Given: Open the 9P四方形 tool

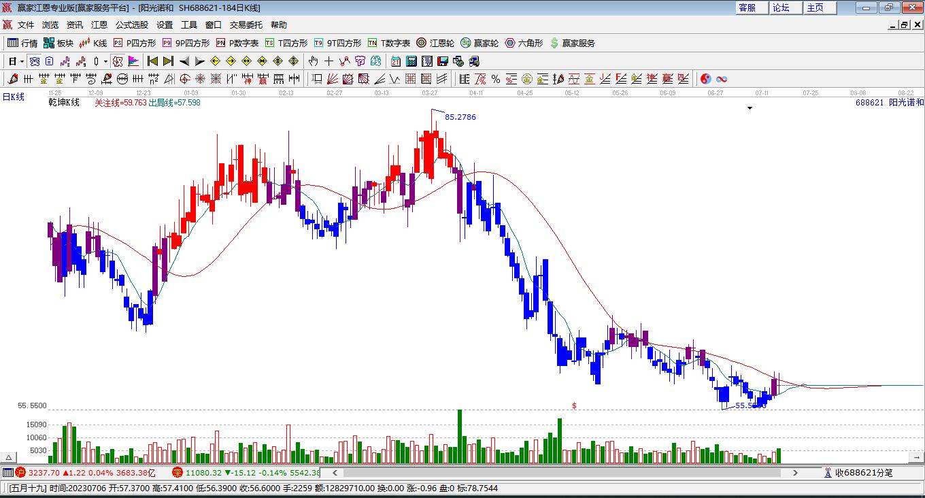Looking at the screenshot, I should pos(186,43).
